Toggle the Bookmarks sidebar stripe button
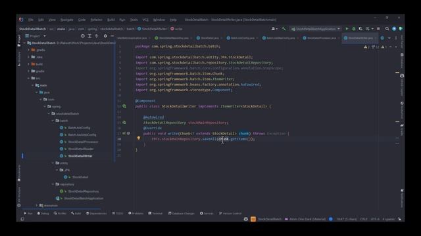Screen dimensions: 421x236 [x=19, y=173]
